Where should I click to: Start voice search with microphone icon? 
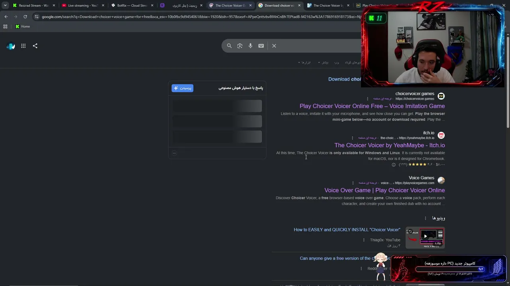point(250,46)
